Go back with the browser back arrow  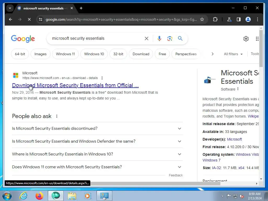(x=10, y=19)
